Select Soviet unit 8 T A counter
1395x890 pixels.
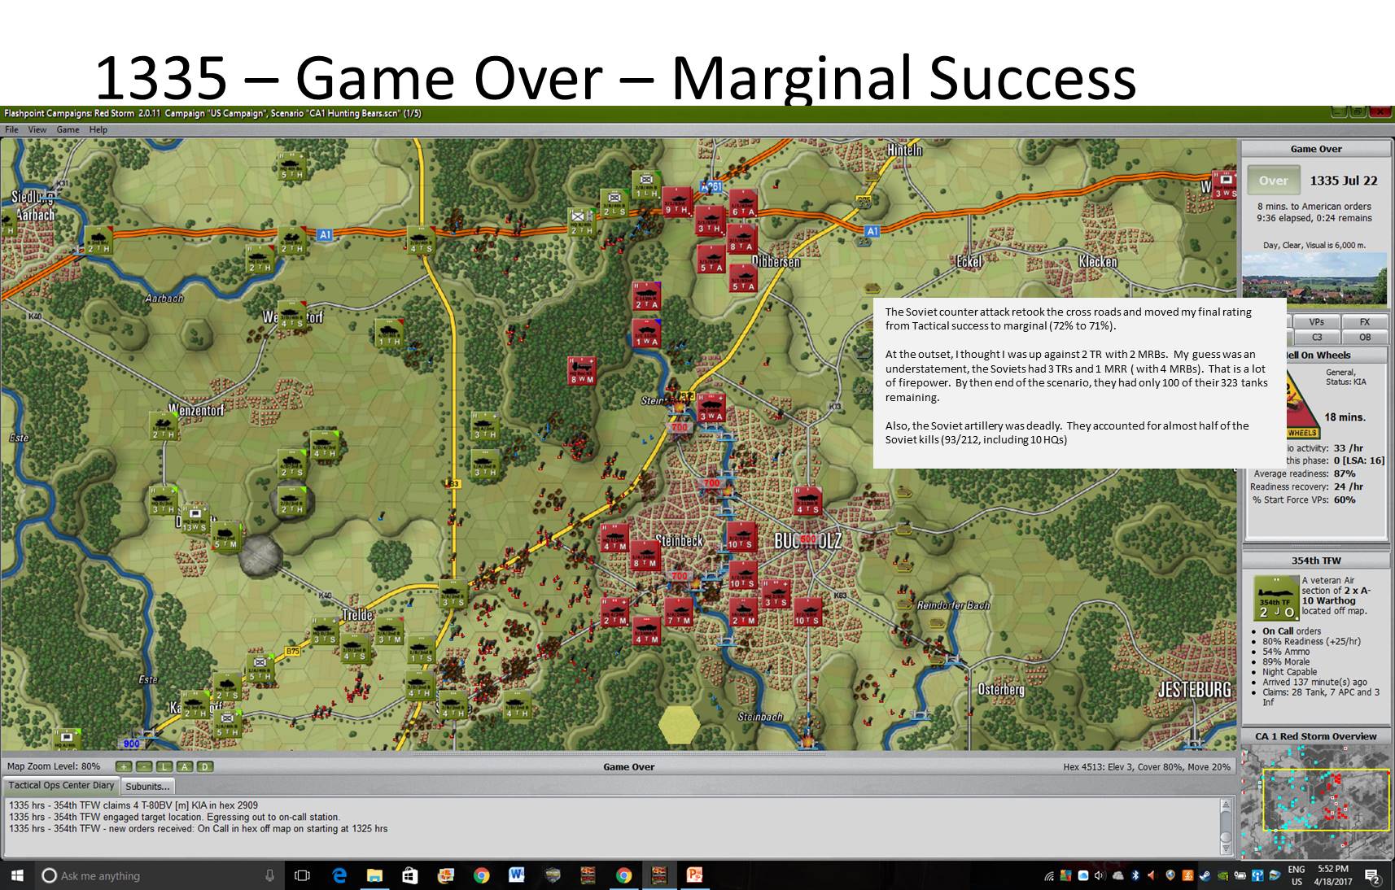pos(741,238)
